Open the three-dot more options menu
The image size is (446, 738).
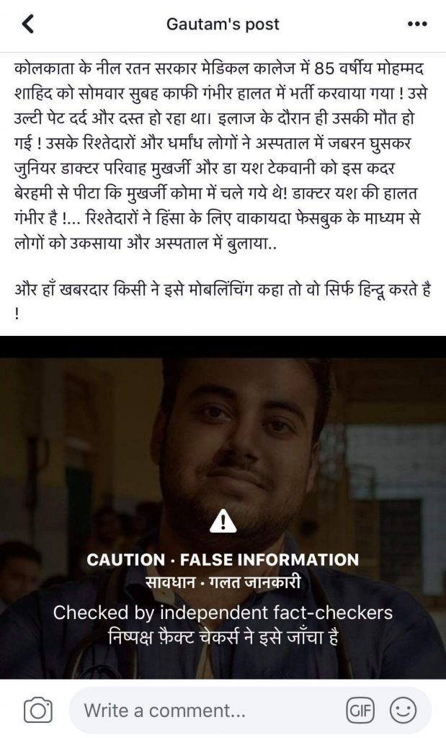417,24
